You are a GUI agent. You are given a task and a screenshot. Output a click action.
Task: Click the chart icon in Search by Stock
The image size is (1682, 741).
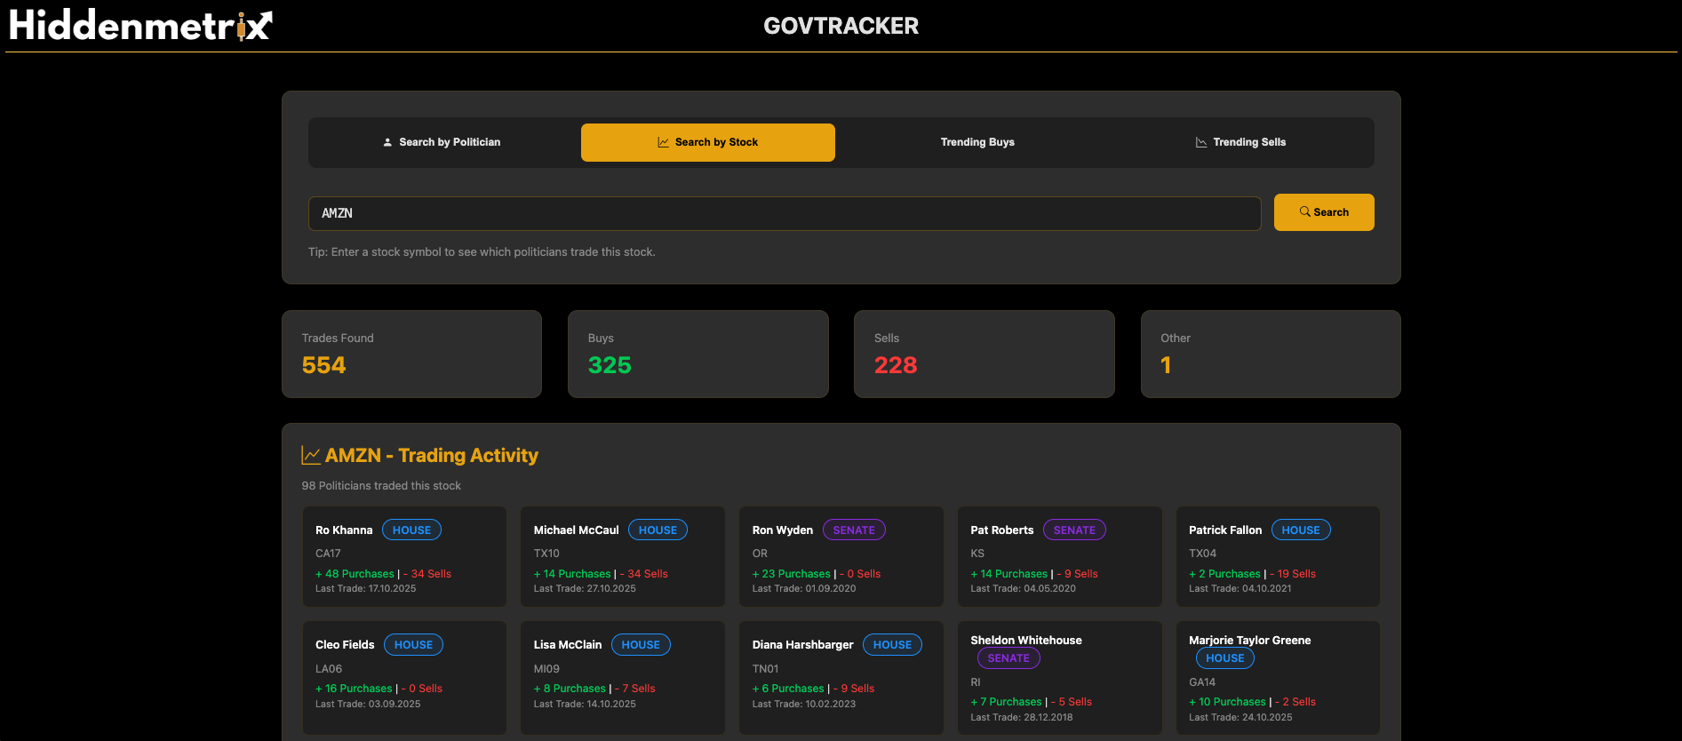click(663, 142)
